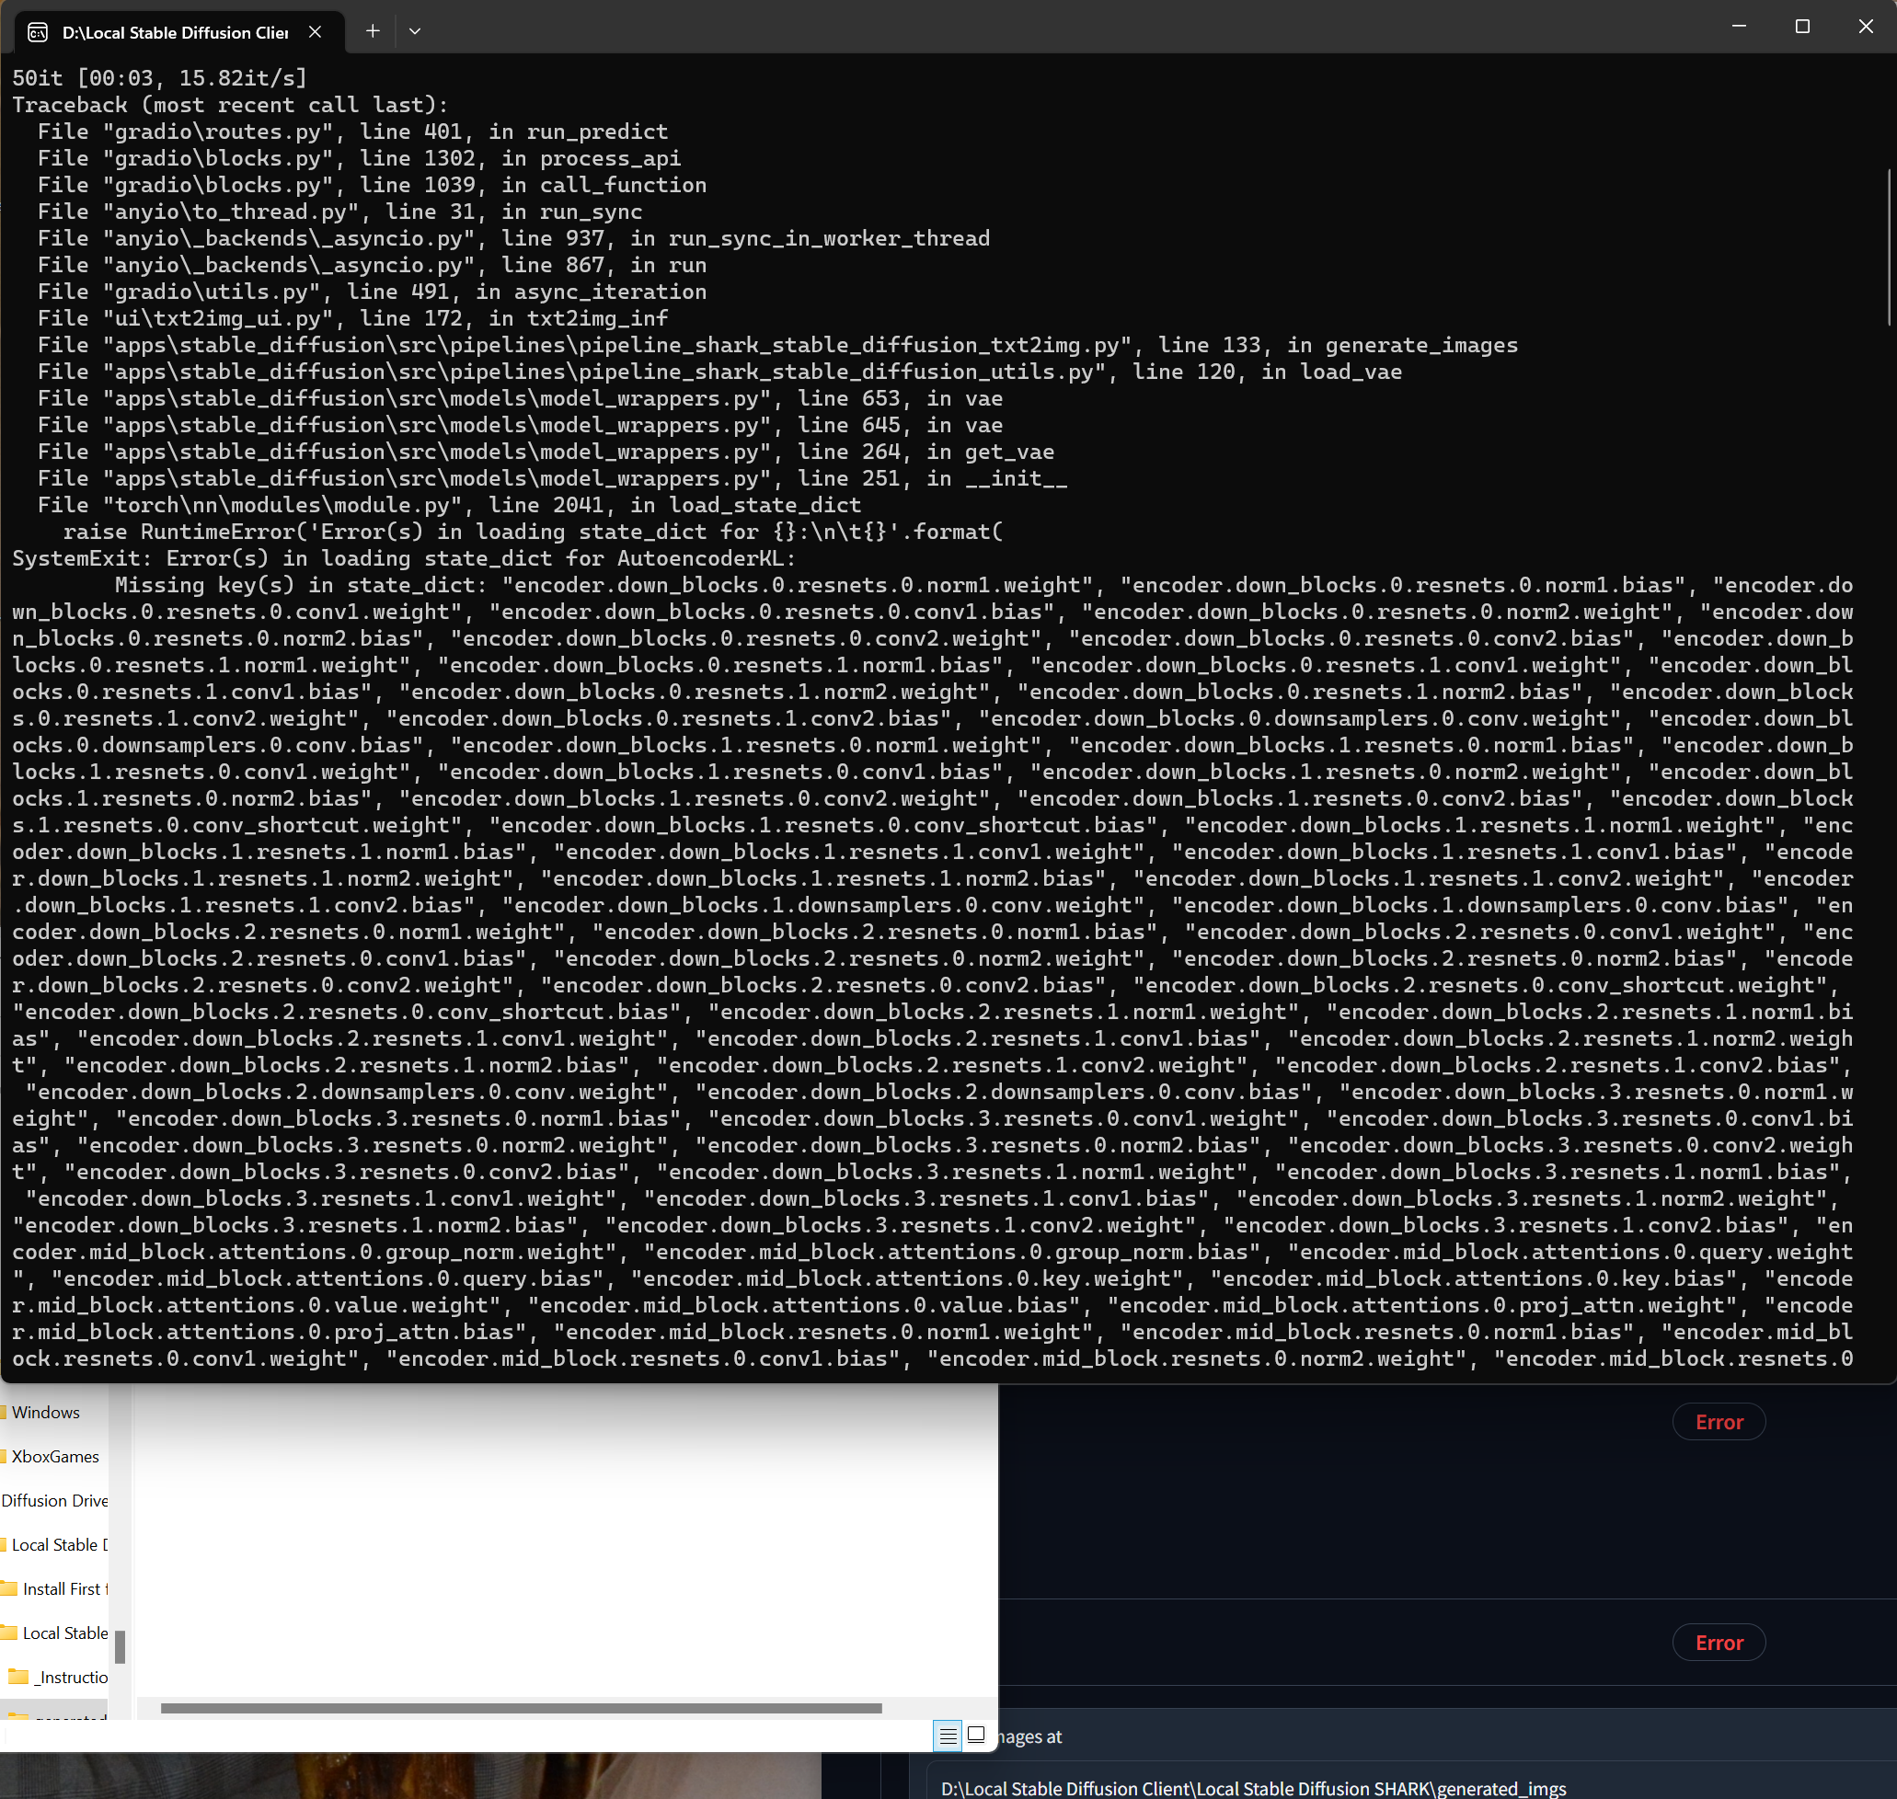Click the upper Error badge
Image resolution: width=1897 pixels, height=1799 pixels.
pos(1719,1421)
